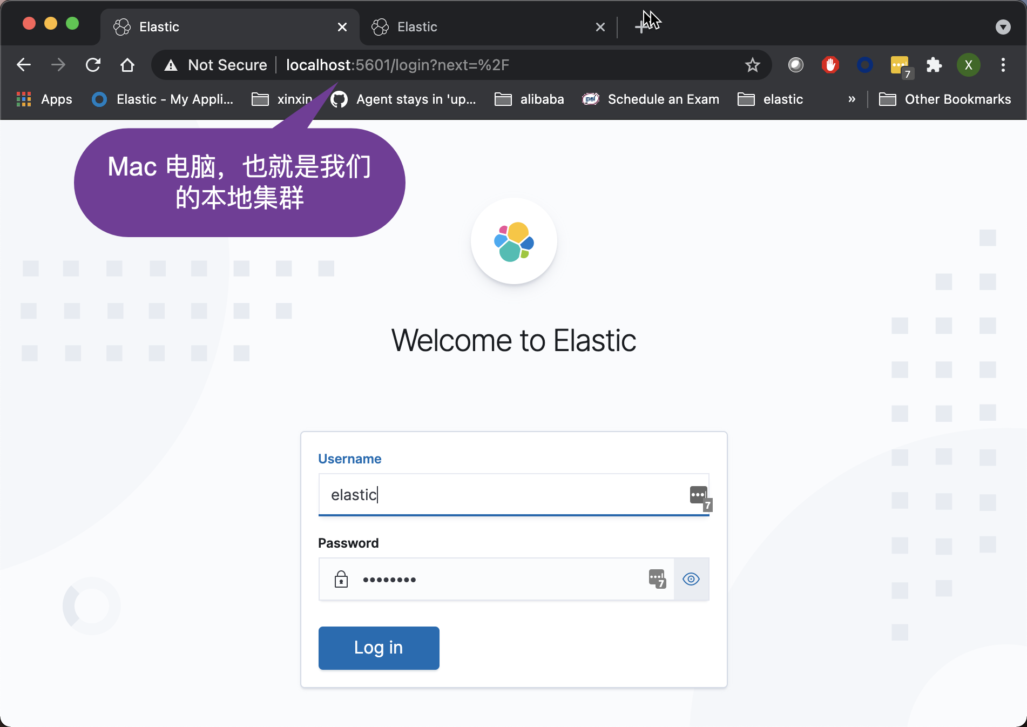
Task: Toggle the bookmark star in the address bar
Action: [752, 65]
